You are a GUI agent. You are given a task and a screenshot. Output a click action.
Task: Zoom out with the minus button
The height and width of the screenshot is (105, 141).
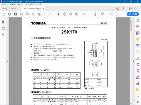[x=70, y=14]
